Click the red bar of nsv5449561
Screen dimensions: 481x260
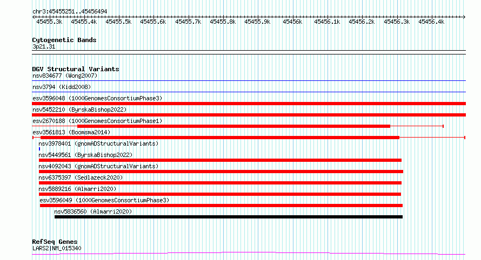click(220, 160)
